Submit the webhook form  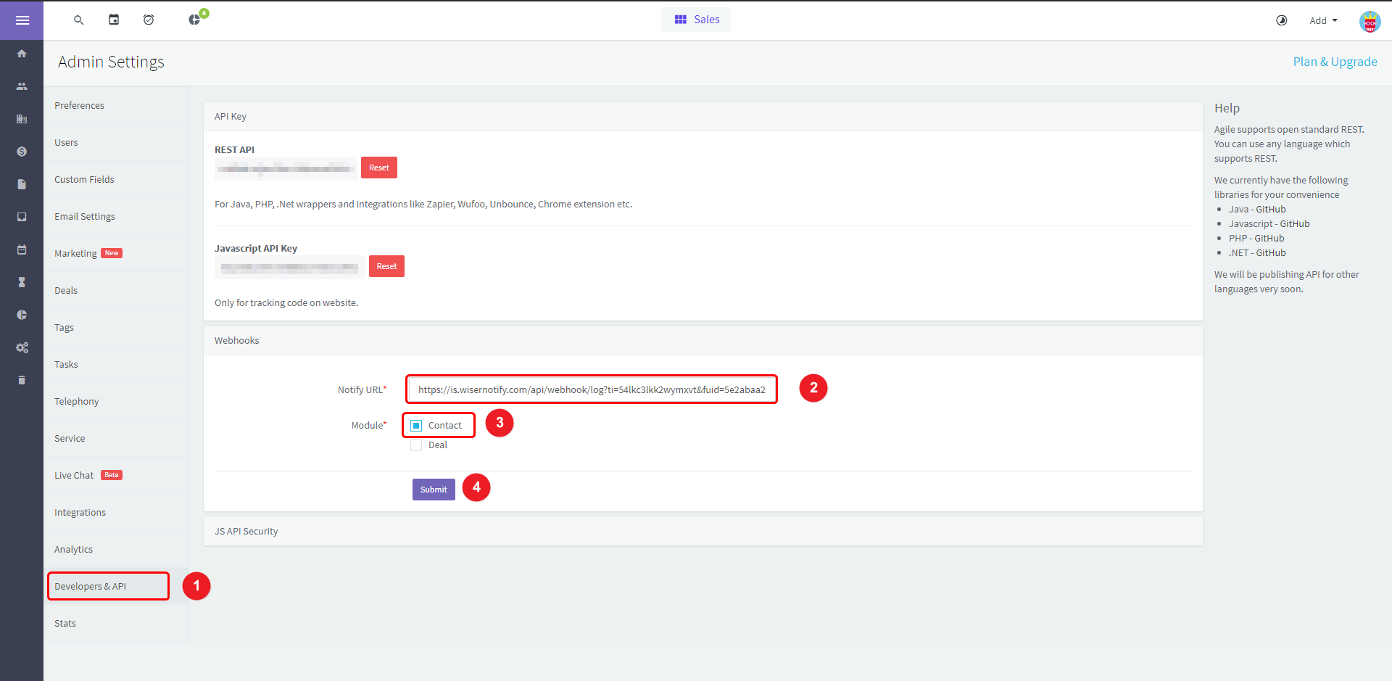[434, 490]
